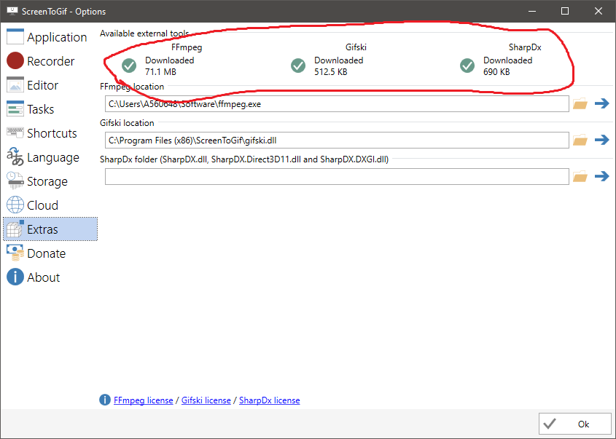
Task: Open the Recorder options tab
Action: 51,61
